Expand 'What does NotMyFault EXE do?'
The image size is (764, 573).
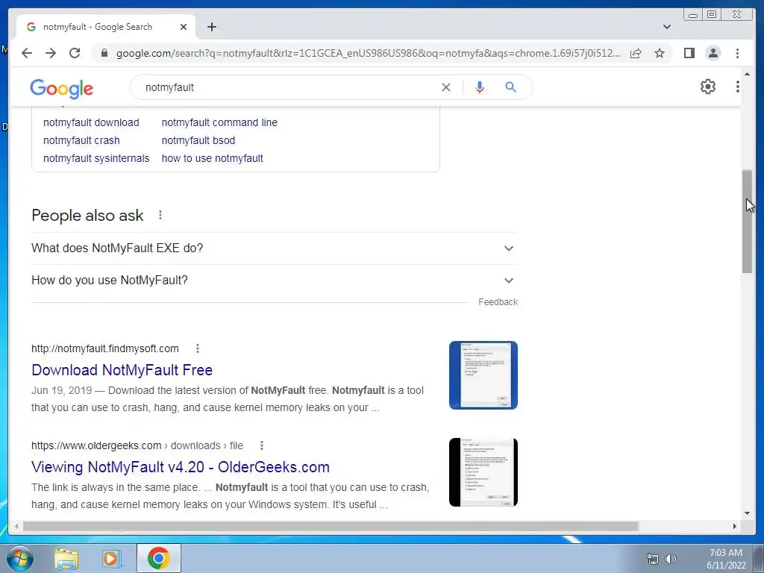(274, 248)
